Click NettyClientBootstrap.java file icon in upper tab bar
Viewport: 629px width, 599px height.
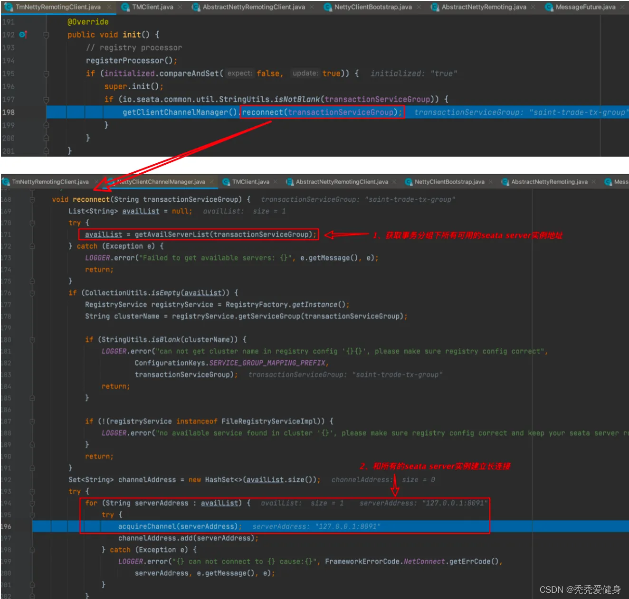click(327, 7)
